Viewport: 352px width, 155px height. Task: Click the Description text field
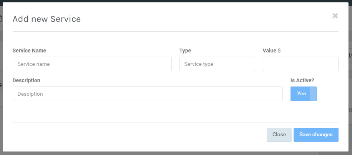coord(148,94)
